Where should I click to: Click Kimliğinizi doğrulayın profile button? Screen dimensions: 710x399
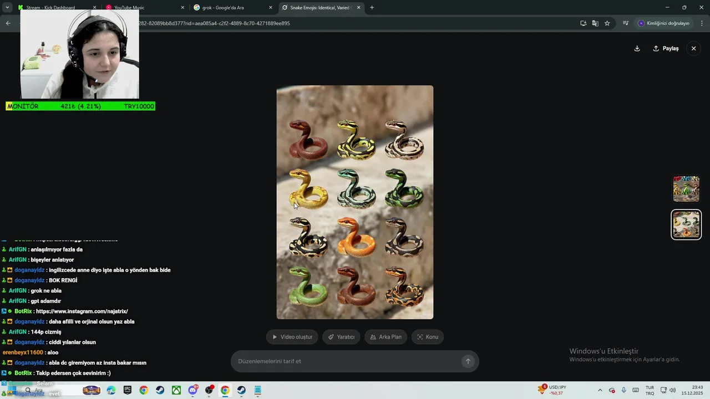(663, 23)
